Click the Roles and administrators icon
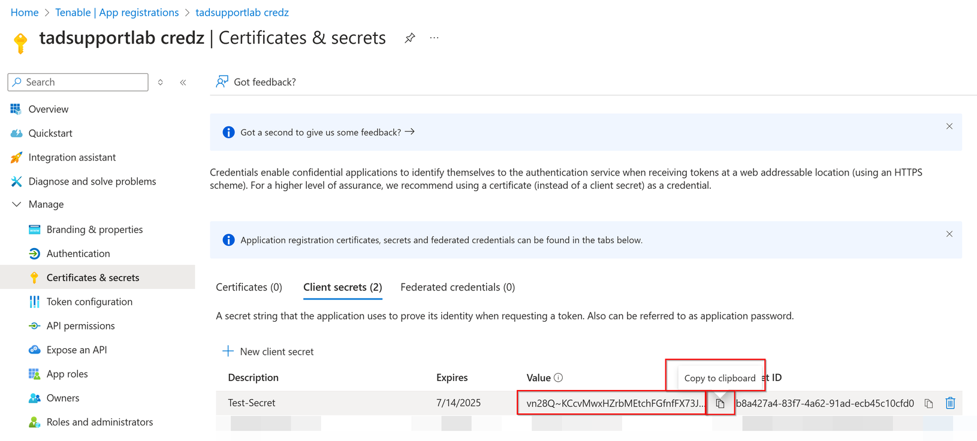The image size is (977, 441). pyautogui.click(x=34, y=422)
